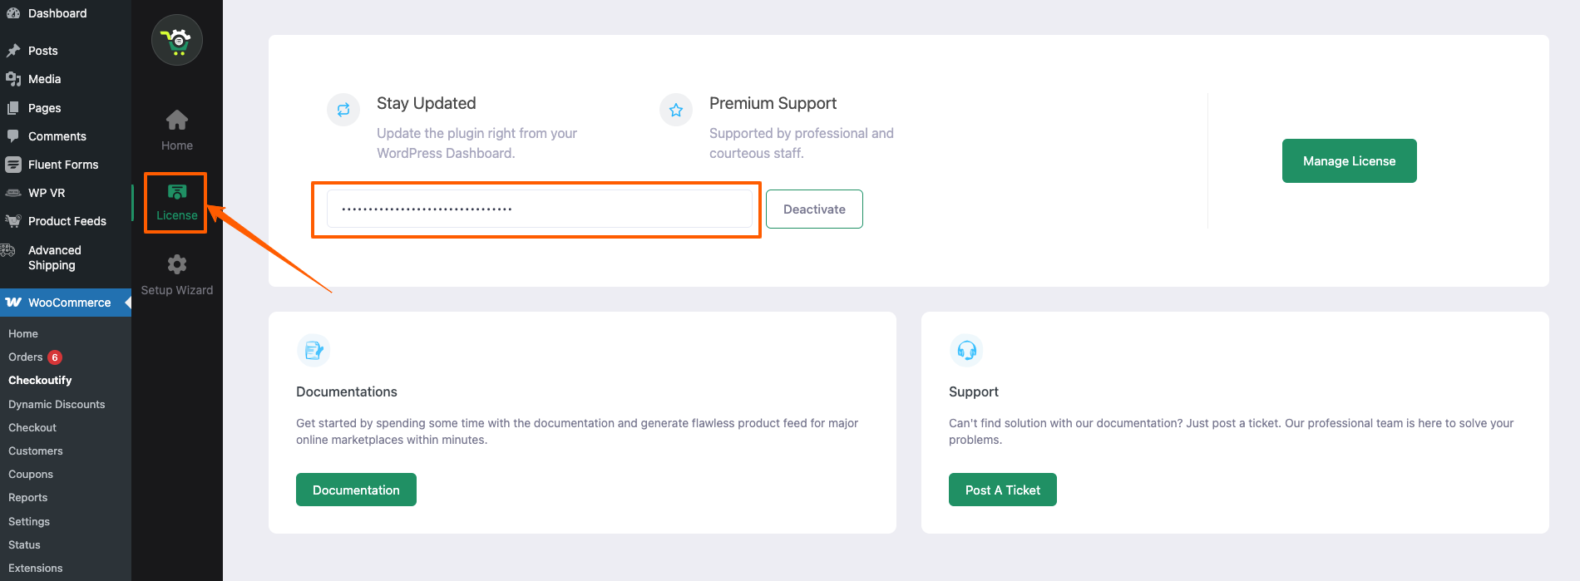Viewport: 1580px width, 581px height.
Task: Open the Home icon in plugin sidebar
Action: pyautogui.click(x=177, y=121)
